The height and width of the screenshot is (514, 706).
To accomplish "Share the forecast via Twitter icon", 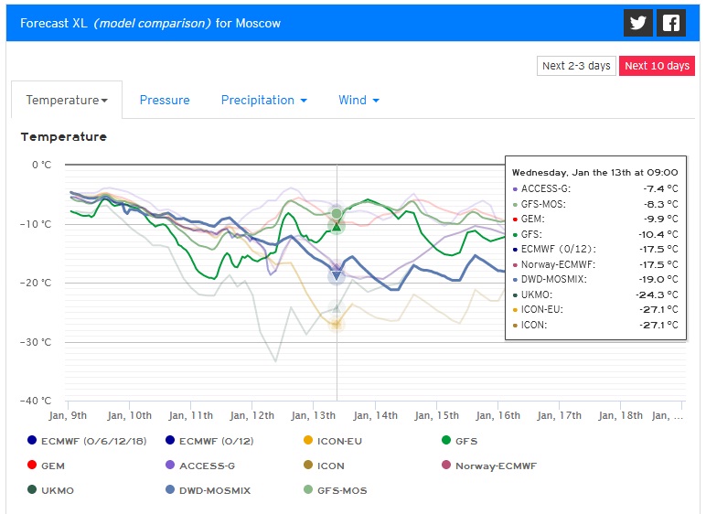I will pos(637,23).
